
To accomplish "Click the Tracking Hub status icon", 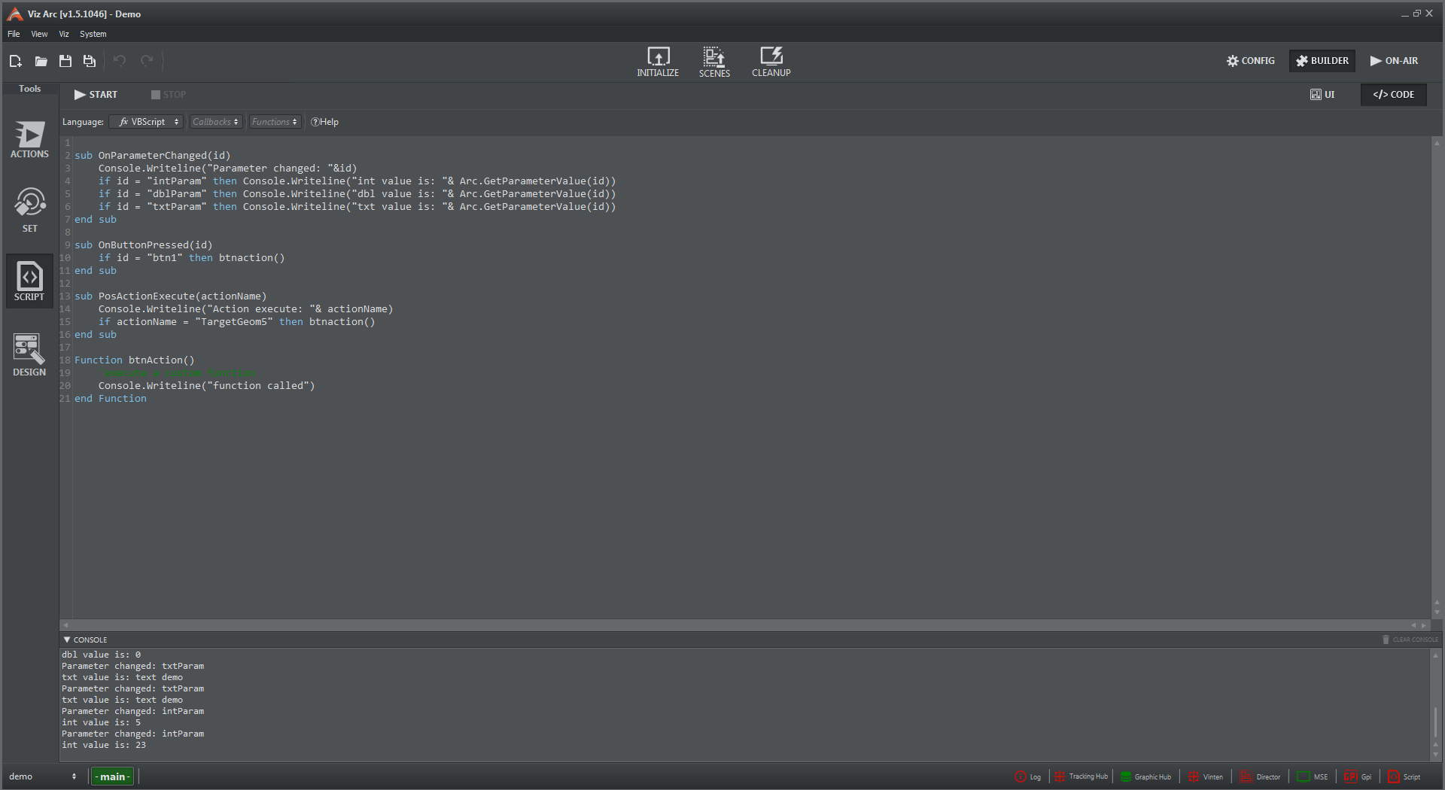I will point(1081,776).
